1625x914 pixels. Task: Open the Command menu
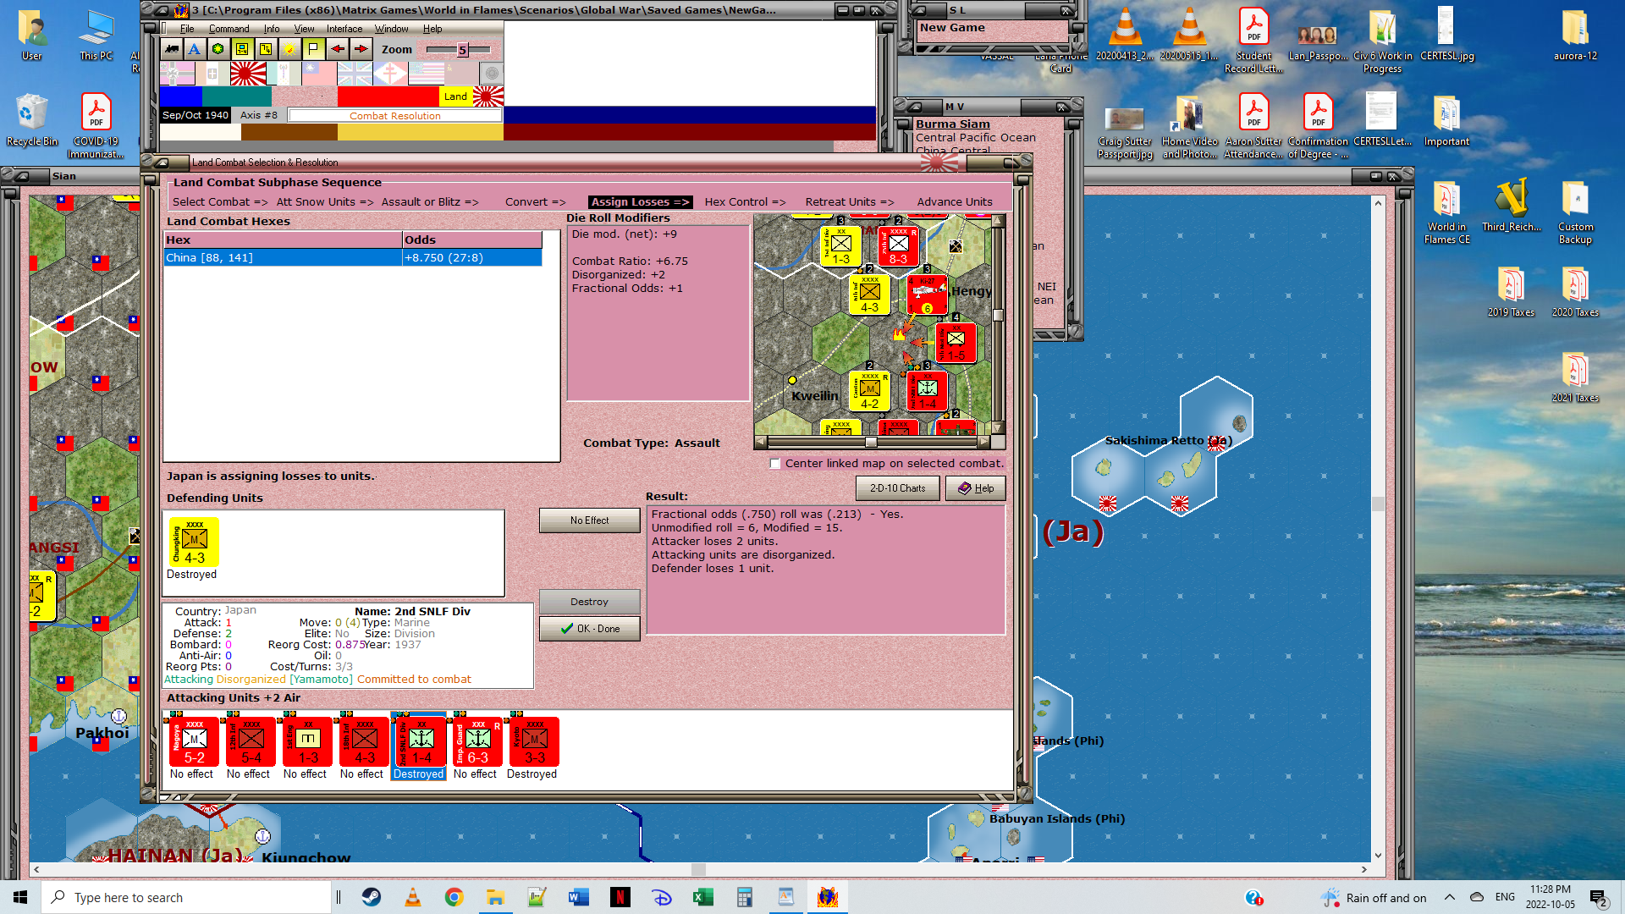point(229,29)
